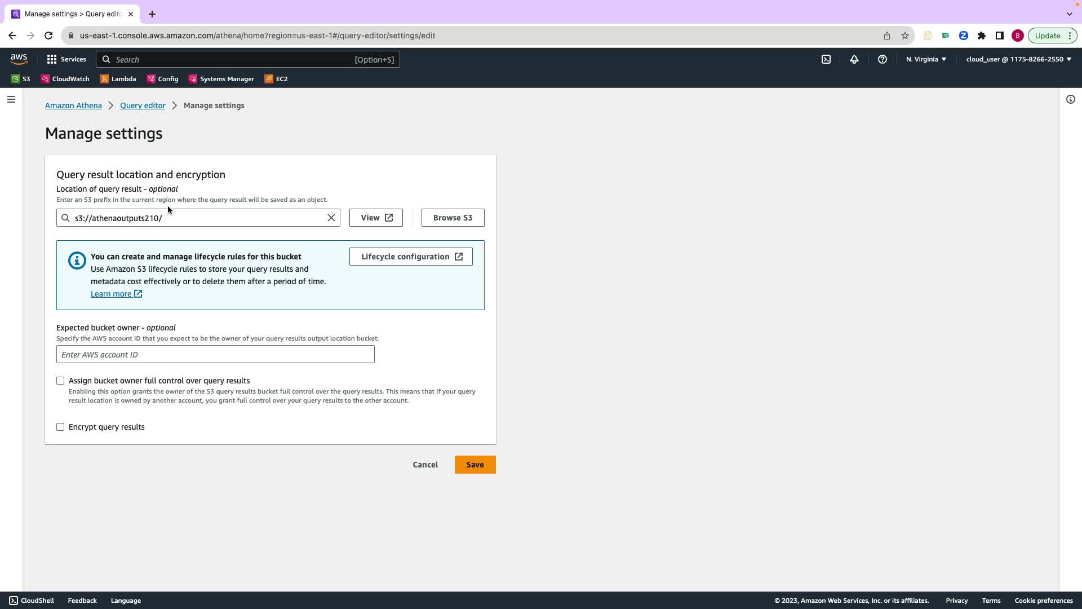Screen dimensions: 1082x609
Task: Go to Query editor breadcrumb
Action: (143, 105)
